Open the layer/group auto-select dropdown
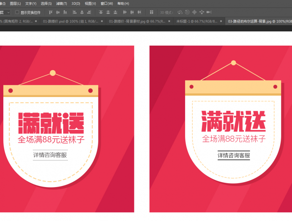Image resolution: width=292 pixels, height=221 pixels. [5, 12]
